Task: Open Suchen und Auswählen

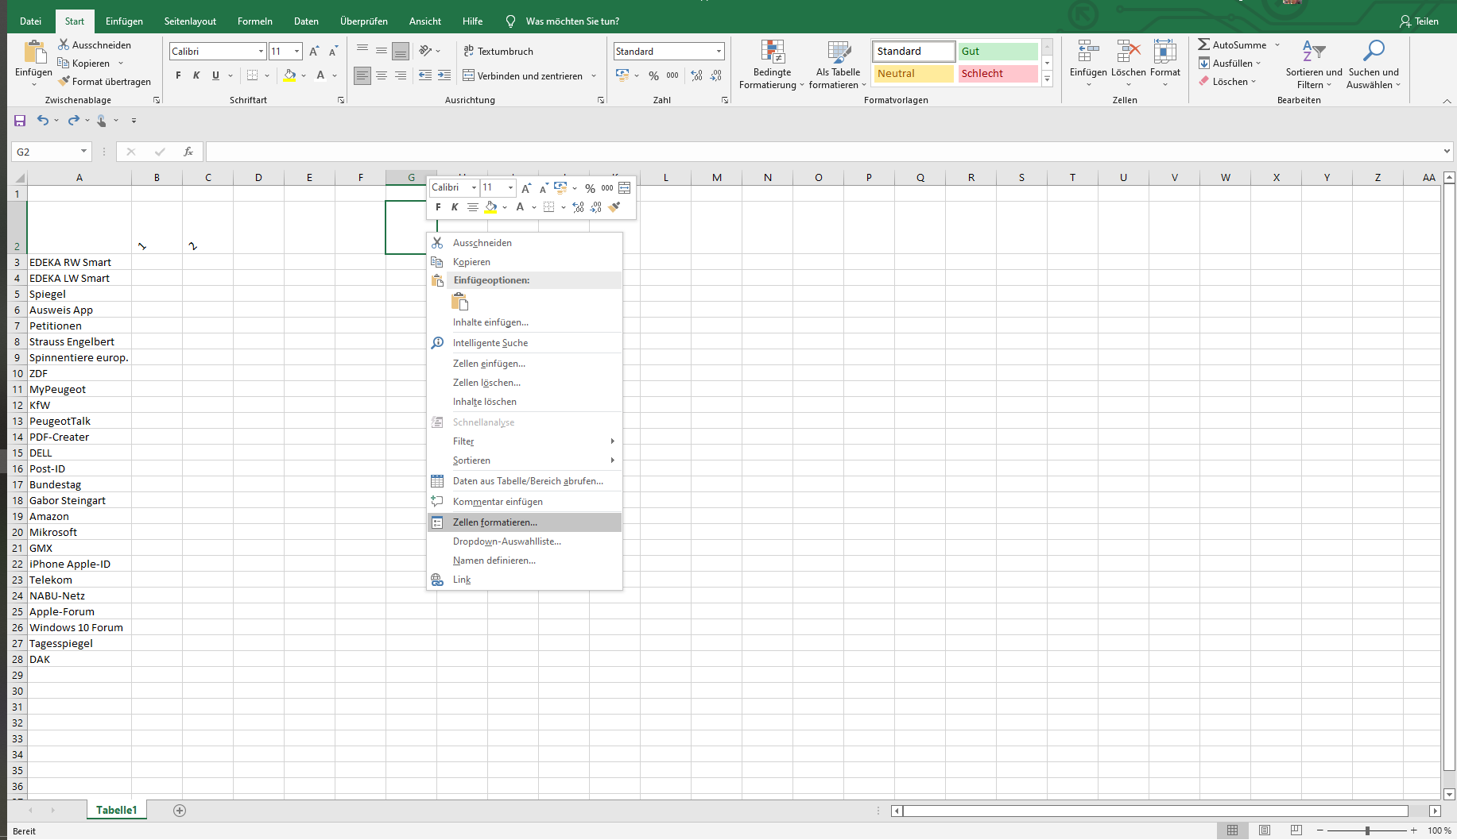Action: pos(1374,64)
